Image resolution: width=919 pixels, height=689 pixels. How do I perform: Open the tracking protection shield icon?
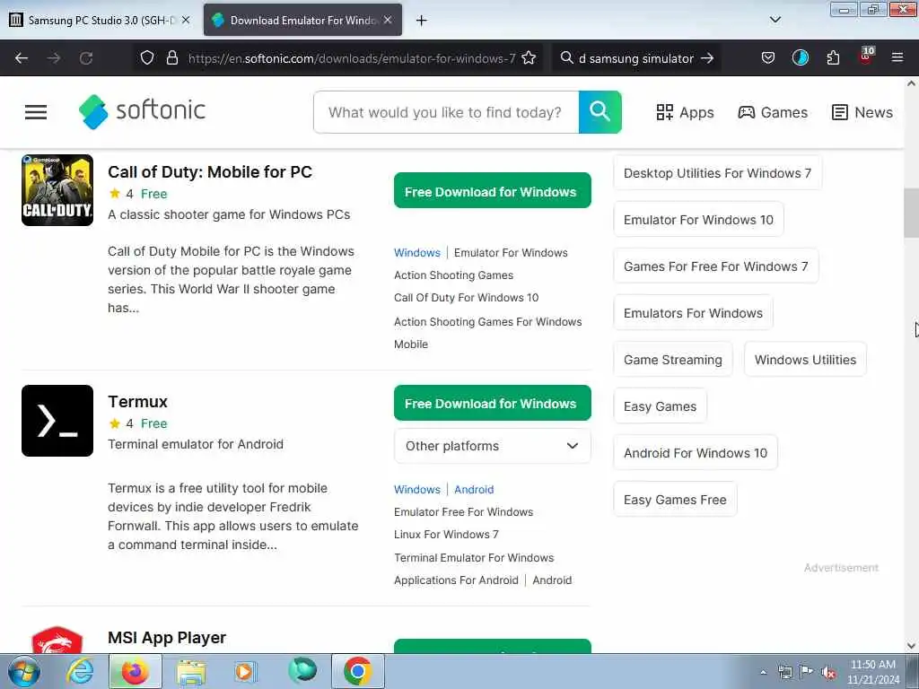point(147,58)
